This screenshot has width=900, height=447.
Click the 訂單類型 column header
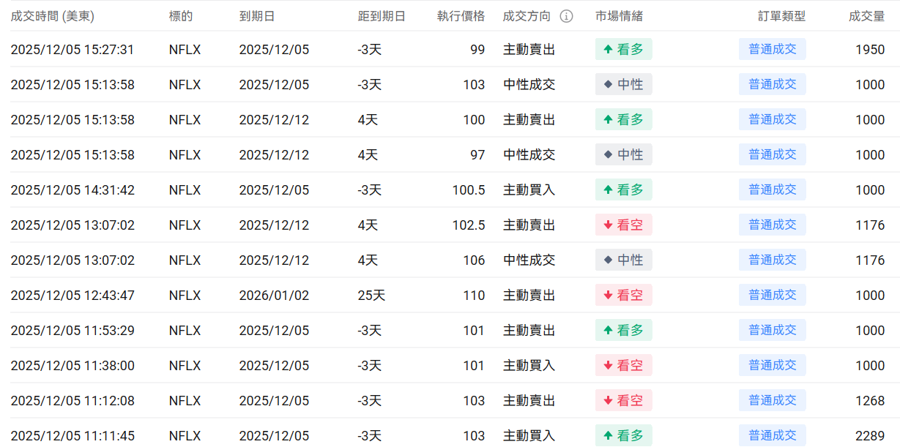[781, 16]
